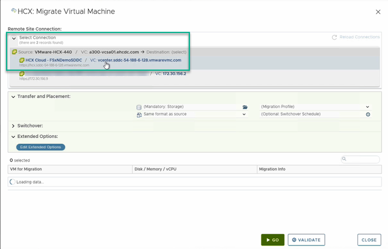Click the VALIDATE button
The height and width of the screenshot is (249, 388).
(x=306, y=240)
